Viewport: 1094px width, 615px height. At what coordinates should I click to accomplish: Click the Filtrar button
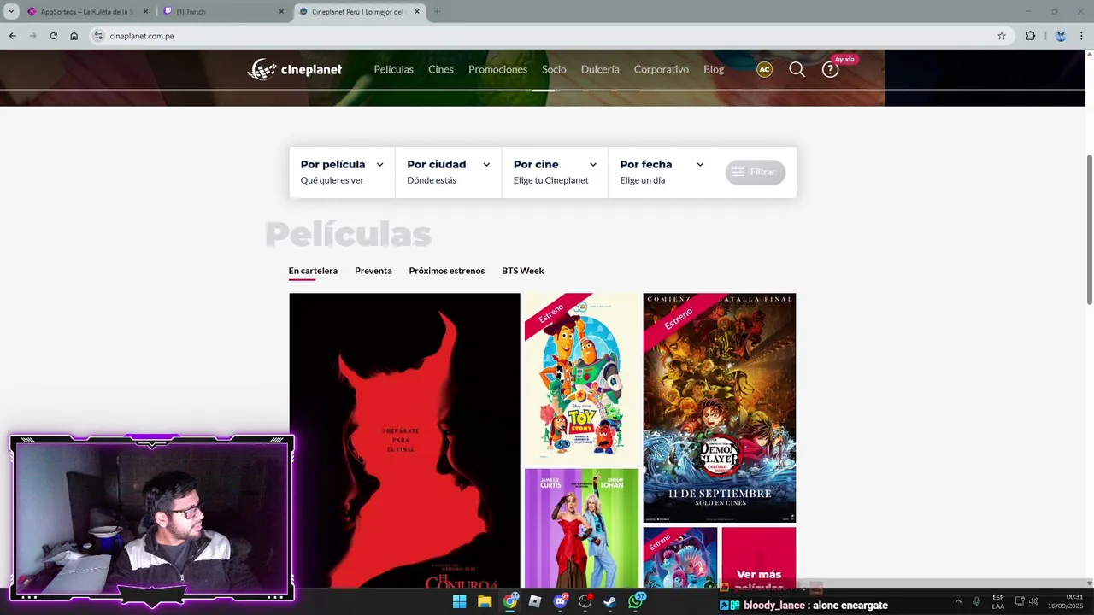(x=755, y=172)
